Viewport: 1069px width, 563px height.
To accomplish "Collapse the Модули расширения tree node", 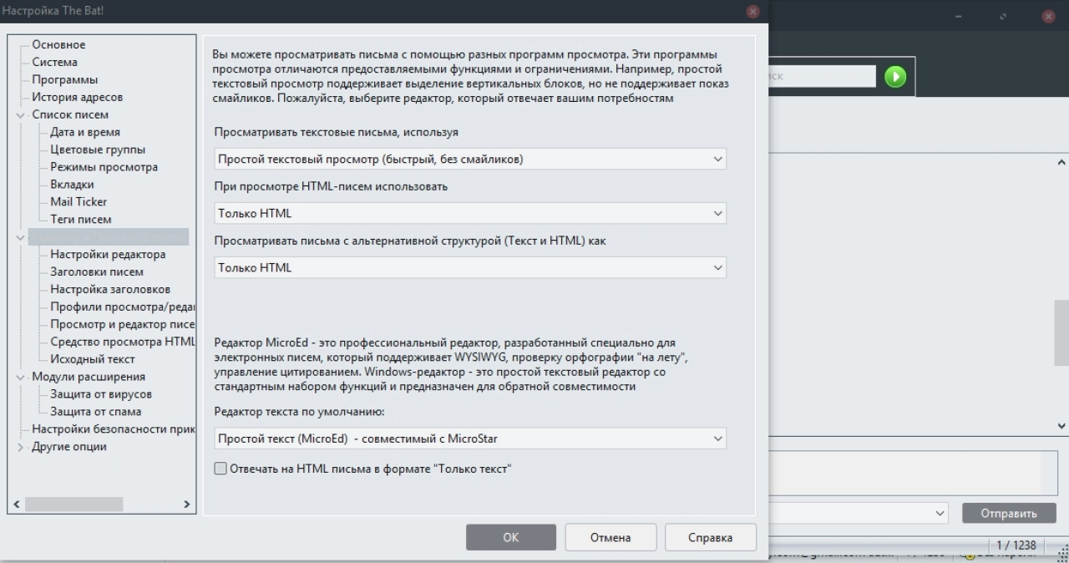I will 21,377.
